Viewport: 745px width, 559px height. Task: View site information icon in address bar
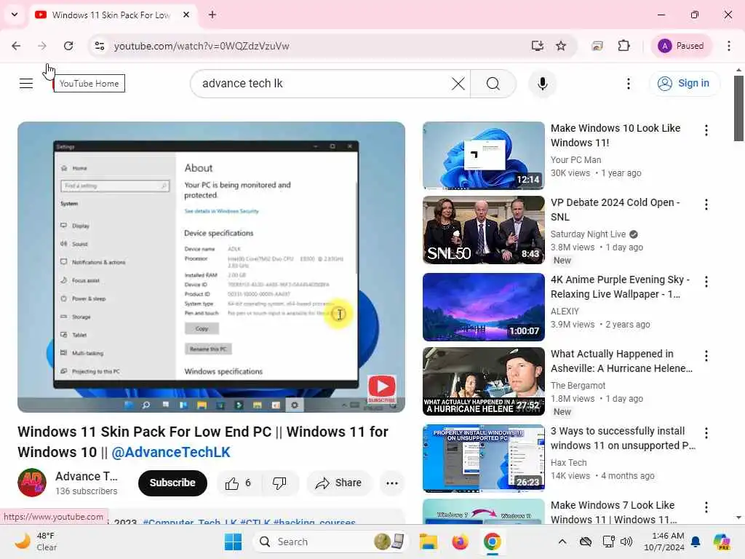point(99,46)
